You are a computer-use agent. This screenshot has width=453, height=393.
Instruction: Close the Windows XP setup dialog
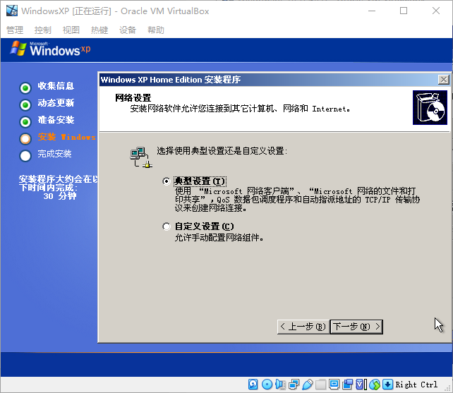point(443,80)
